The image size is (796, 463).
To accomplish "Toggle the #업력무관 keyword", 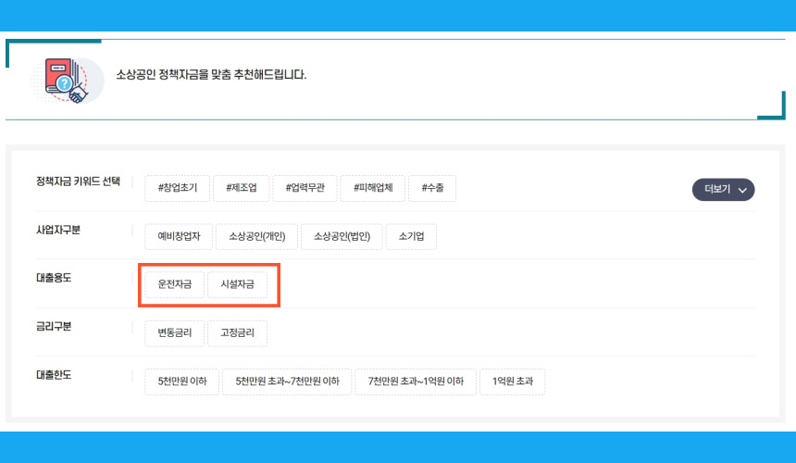I will (305, 188).
